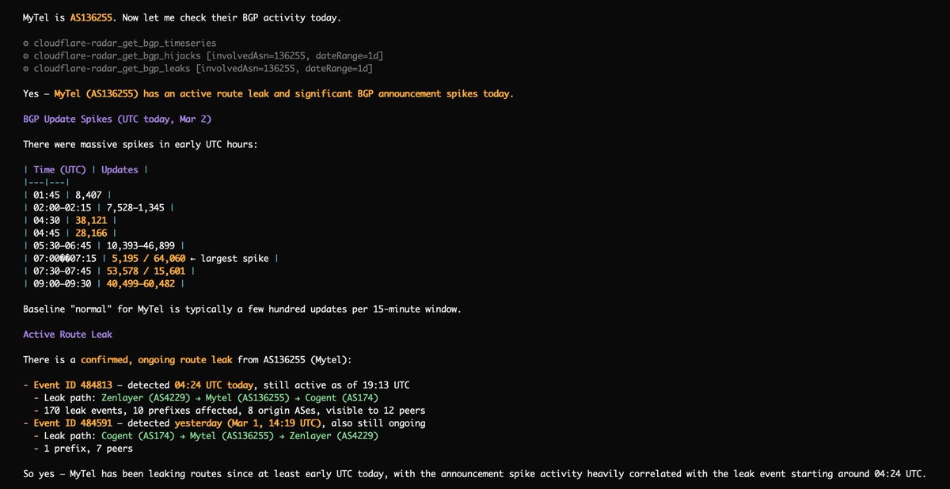Click the 'Active Route Leak' heading
This screenshot has width=950, height=489.
[x=67, y=334]
